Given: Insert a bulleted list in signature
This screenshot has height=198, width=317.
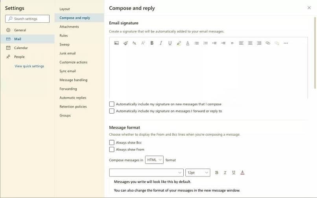Looking at the screenshot, I should pyautogui.click(x=197, y=43).
